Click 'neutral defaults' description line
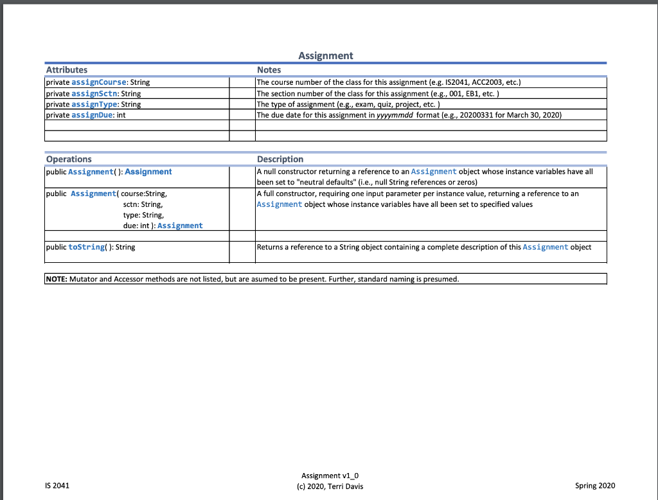The width and height of the screenshot is (658, 500). click(x=367, y=183)
